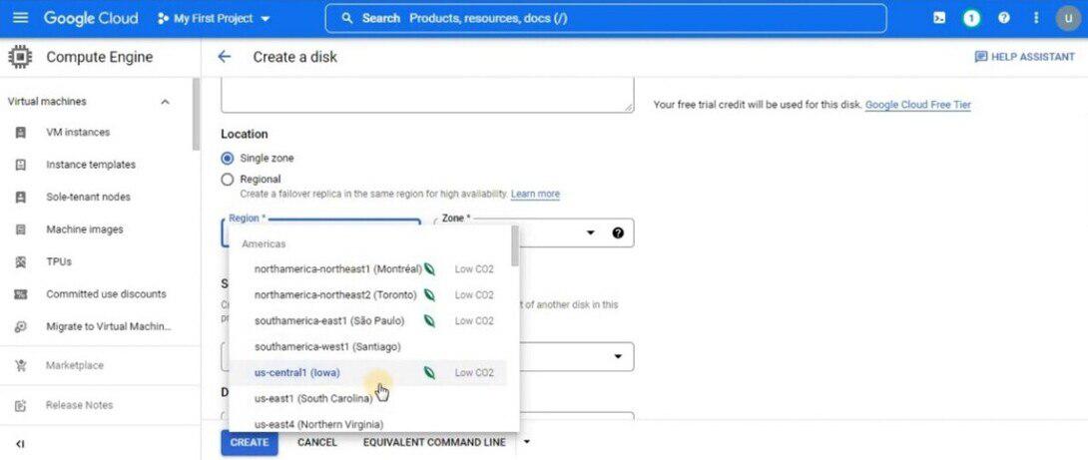Click the Low CO2 leaf beside São Paulo
1088x460 pixels.
(430, 321)
